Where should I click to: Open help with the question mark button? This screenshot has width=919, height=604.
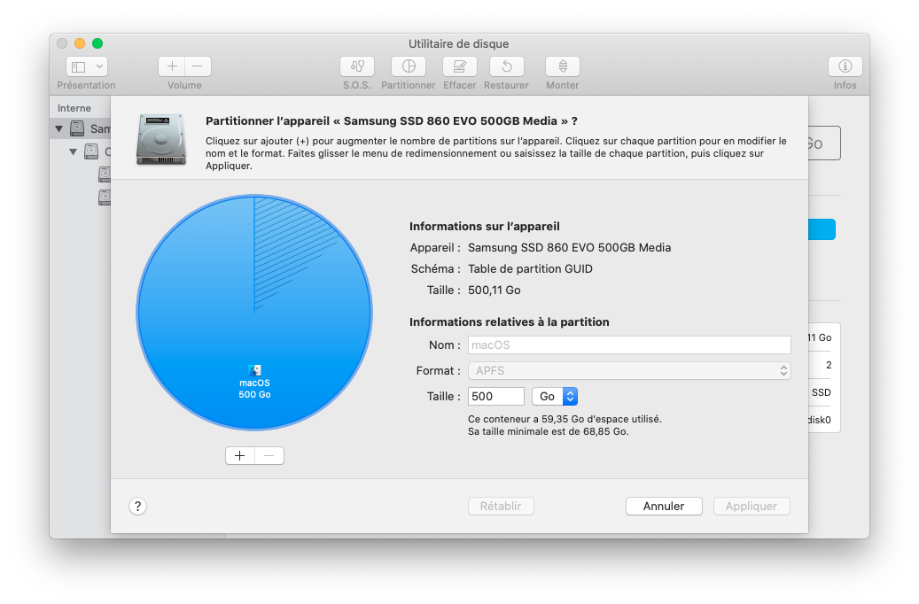[x=137, y=507]
